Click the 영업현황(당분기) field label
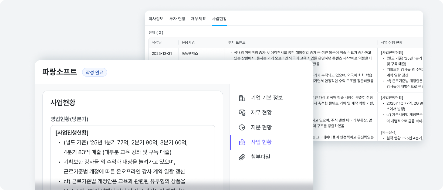The height and width of the screenshot is (190, 443). coord(69,119)
